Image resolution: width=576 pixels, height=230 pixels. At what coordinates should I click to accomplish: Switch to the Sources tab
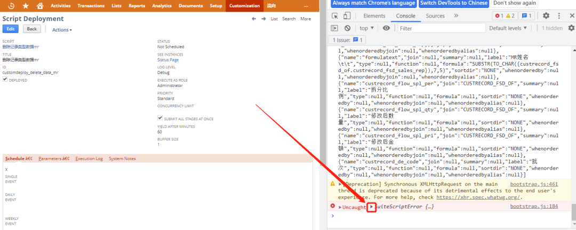pos(435,16)
